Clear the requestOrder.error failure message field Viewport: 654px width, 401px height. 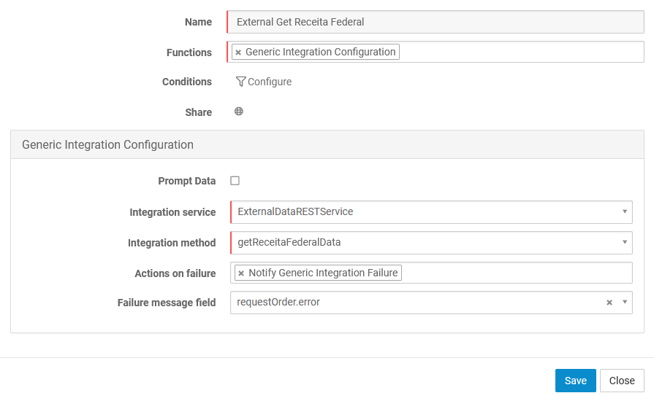(609, 303)
